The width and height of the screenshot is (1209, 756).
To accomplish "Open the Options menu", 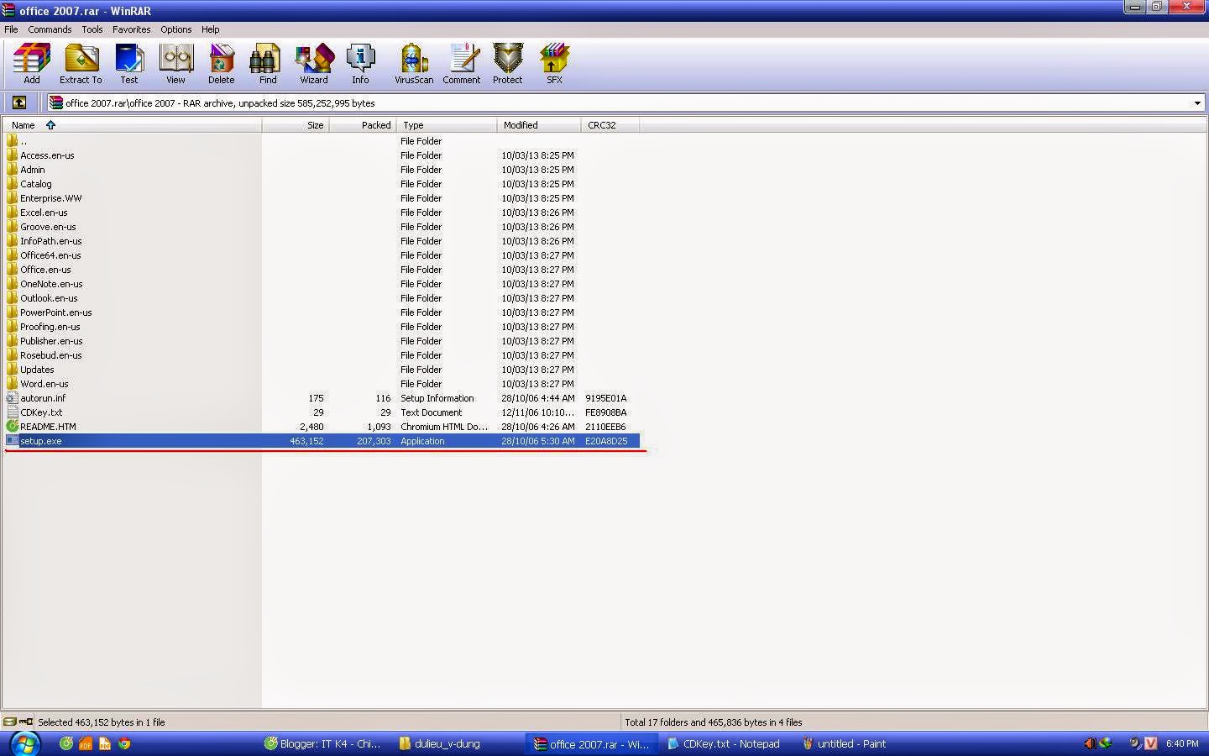I will (176, 29).
